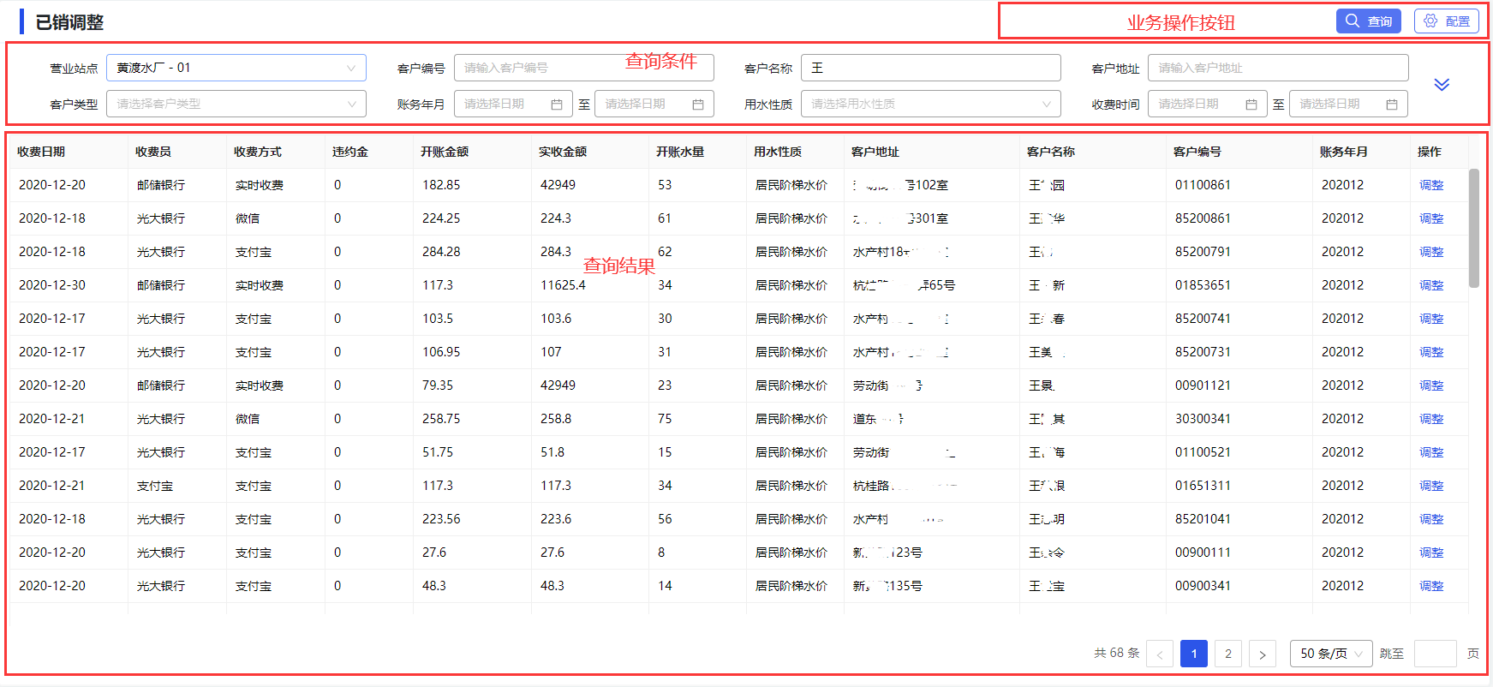Screen dimensions: 1493x687
Task: Click 调整 for customer 00901121
Action: [1431, 385]
